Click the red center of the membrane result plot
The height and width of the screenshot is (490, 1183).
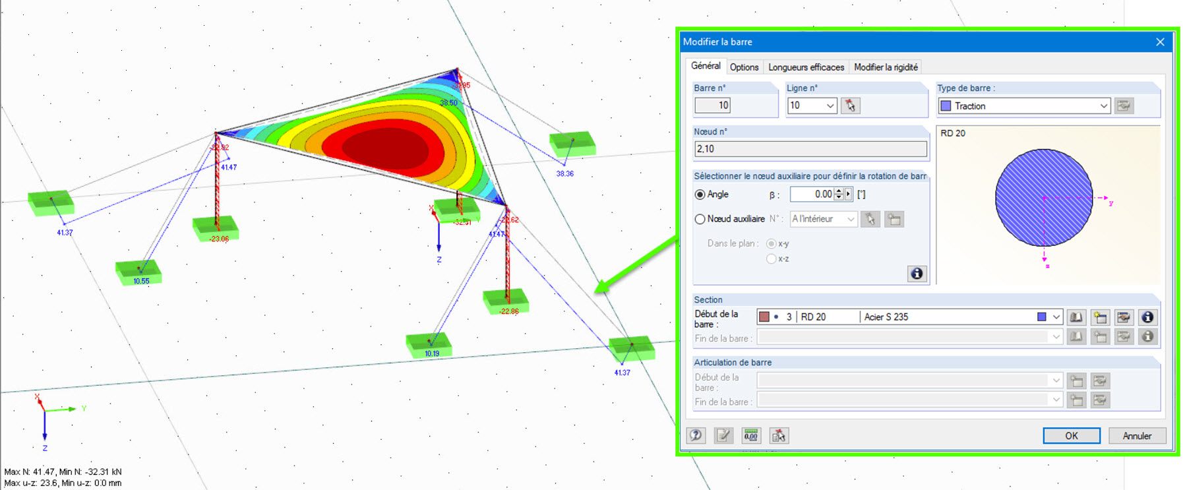[386, 146]
